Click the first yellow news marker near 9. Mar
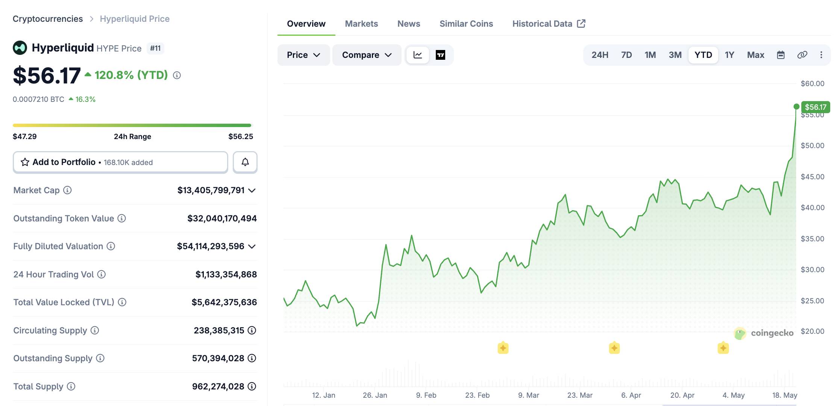The width and height of the screenshot is (834, 406). pyautogui.click(x=503, y=348)
